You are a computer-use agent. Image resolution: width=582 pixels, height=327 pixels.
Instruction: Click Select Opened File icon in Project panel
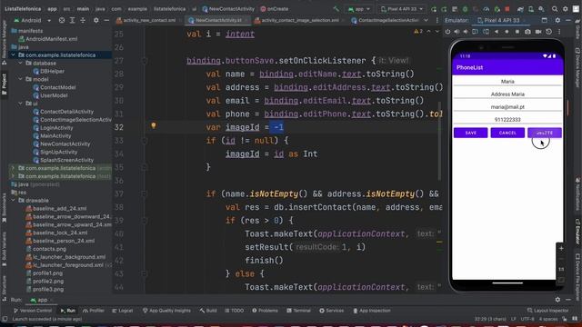pyautogui.click(x=62, y=20)
